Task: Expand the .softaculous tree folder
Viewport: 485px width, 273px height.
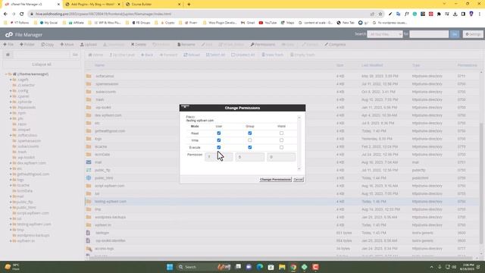Action: click(11, 135)
